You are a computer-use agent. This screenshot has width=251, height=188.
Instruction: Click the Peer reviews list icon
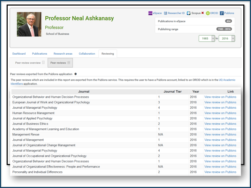69,63
